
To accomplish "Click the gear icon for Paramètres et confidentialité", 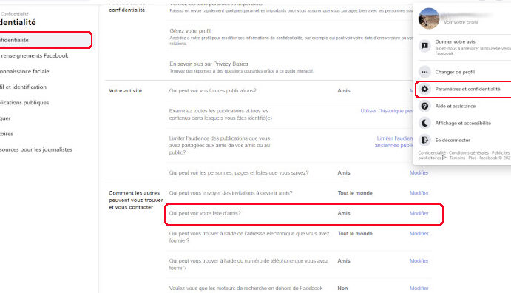I will [x=424, y=89].
